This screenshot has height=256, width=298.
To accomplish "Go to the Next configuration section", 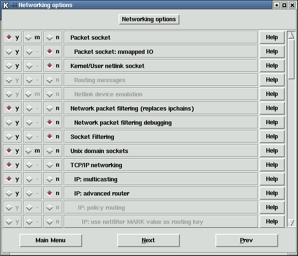I will (148, 240).
